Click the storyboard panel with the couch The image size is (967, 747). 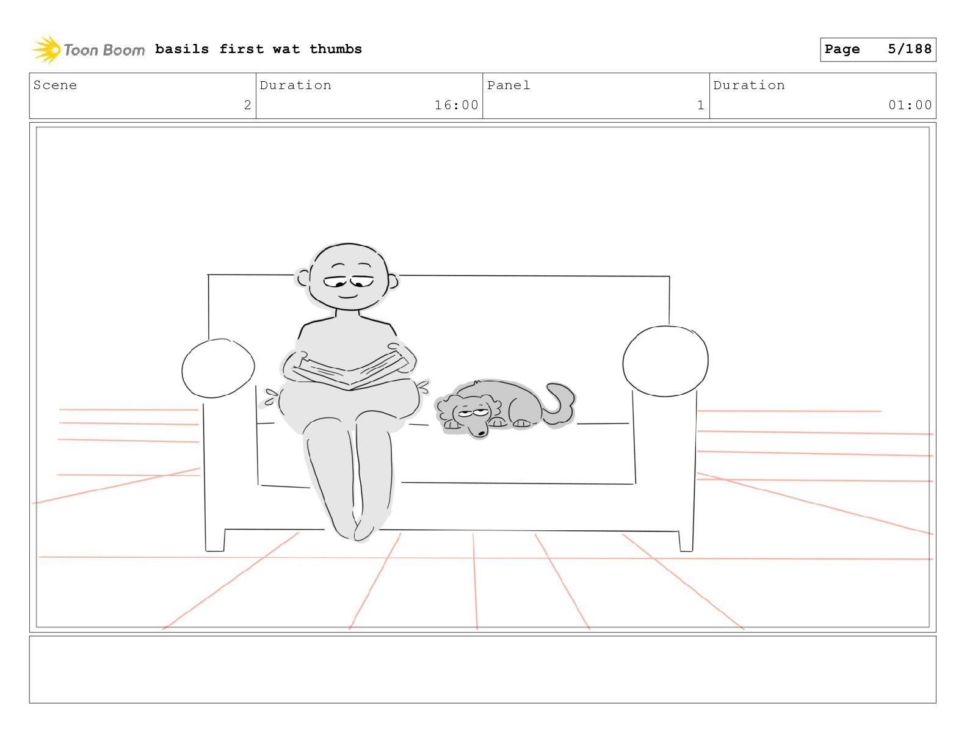482,377
